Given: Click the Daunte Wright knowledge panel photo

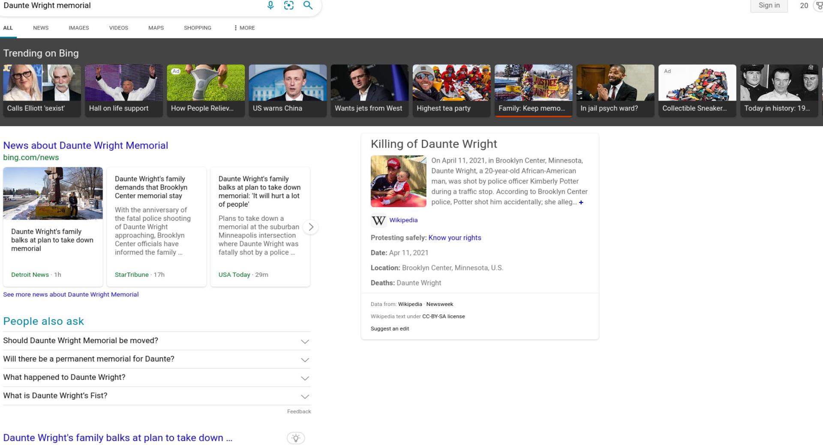Looking at the screenshot, I should click(x=398, y=181).
